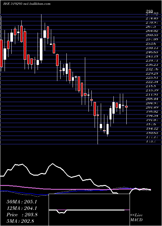Click the 250.13 price axis label
The height and width of the screenshot is (226, 162).
coord(152,48)
